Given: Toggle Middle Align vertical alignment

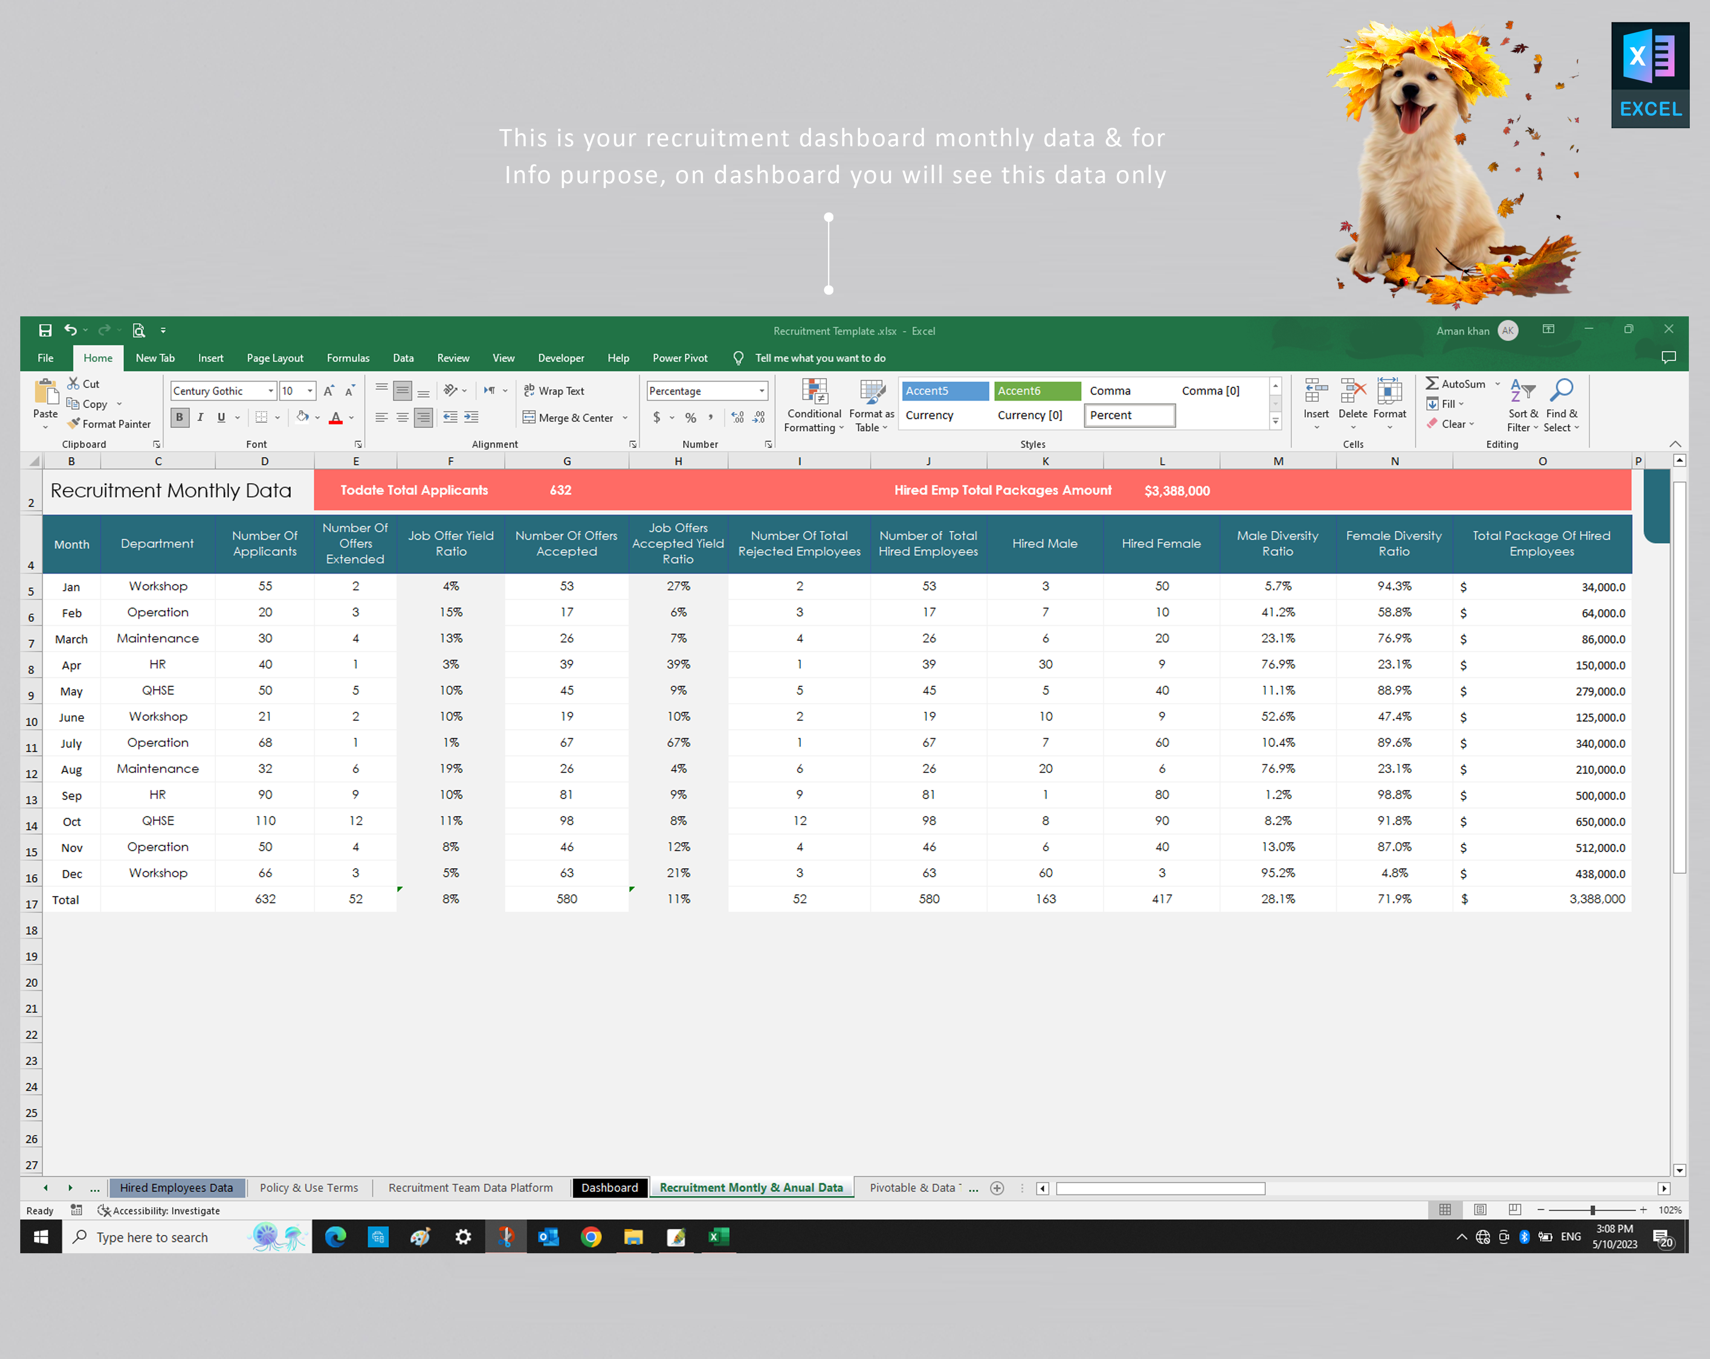Looking at the screenshot, I should pos(402,390).
